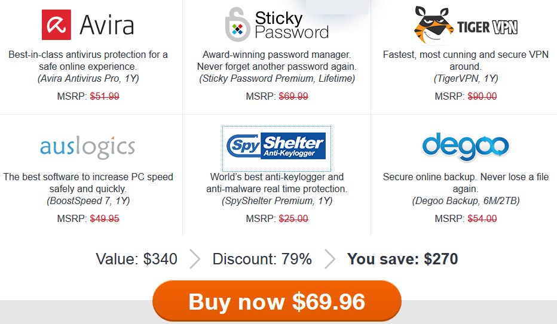Screen dimensions: 557x324
Task: Open the SpyShelter Anti-Keylogger logo
Action: [x=276, y=146]
